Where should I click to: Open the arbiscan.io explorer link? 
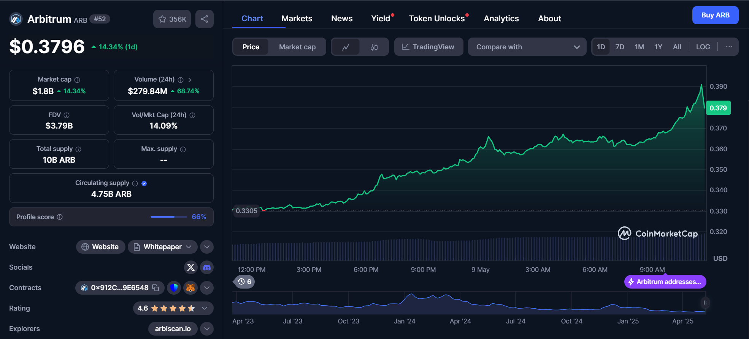point(173,329)
